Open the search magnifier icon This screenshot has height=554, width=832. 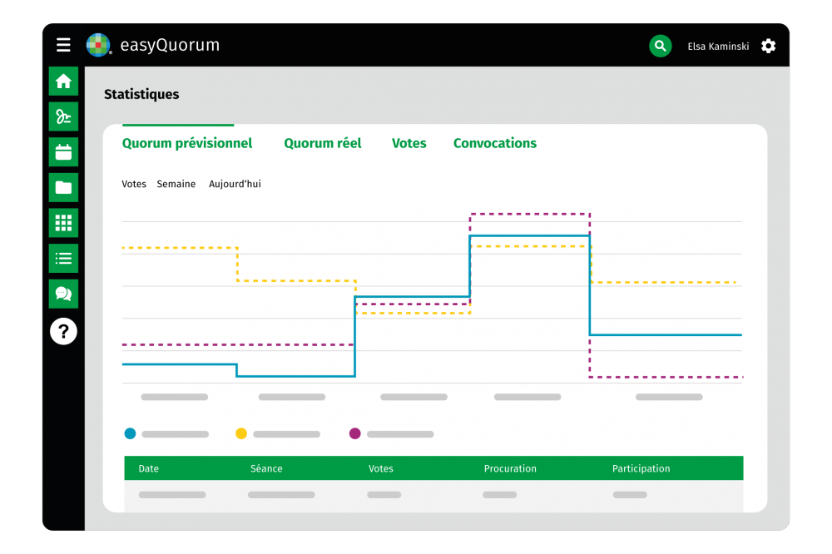(x=660, y=46)
